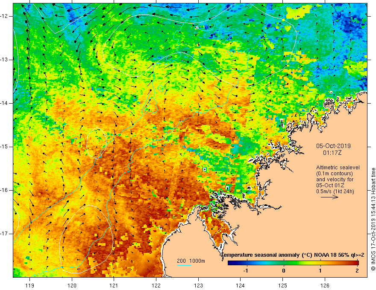Click the 'Altimetric sealevel' legend text
The height and width of the screenshot is (290, 376).
[338, 168]
